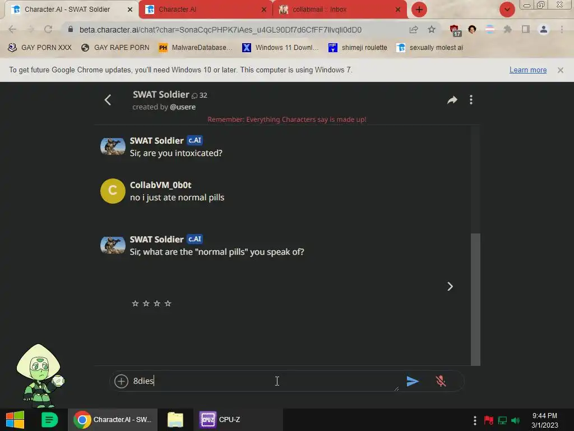574x431 pixels.
Task: Click the CollabVM_0b0t yellow avatar
Action: click(113, 191)
